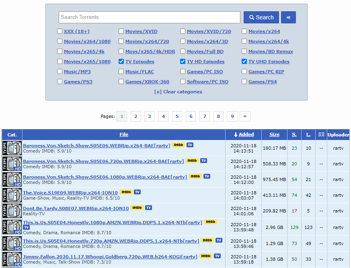351x268 pixels.
Task: Open The.Voice.S19E09.WEBRip.x264-ION10 torrent link
Action: (x=70, y=193)
